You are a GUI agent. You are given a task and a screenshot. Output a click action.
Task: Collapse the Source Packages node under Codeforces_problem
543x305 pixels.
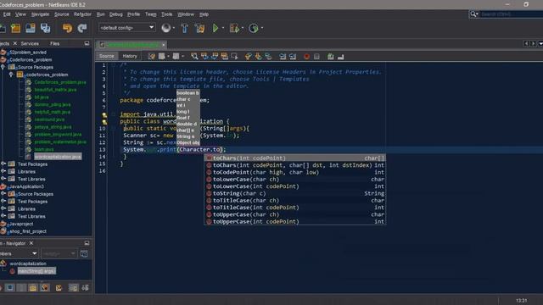(3, 67)
